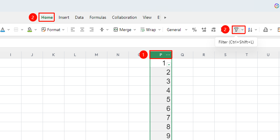Click the increase decimal places icon
This screenshot has width=280, height=140.
(213, 30)
